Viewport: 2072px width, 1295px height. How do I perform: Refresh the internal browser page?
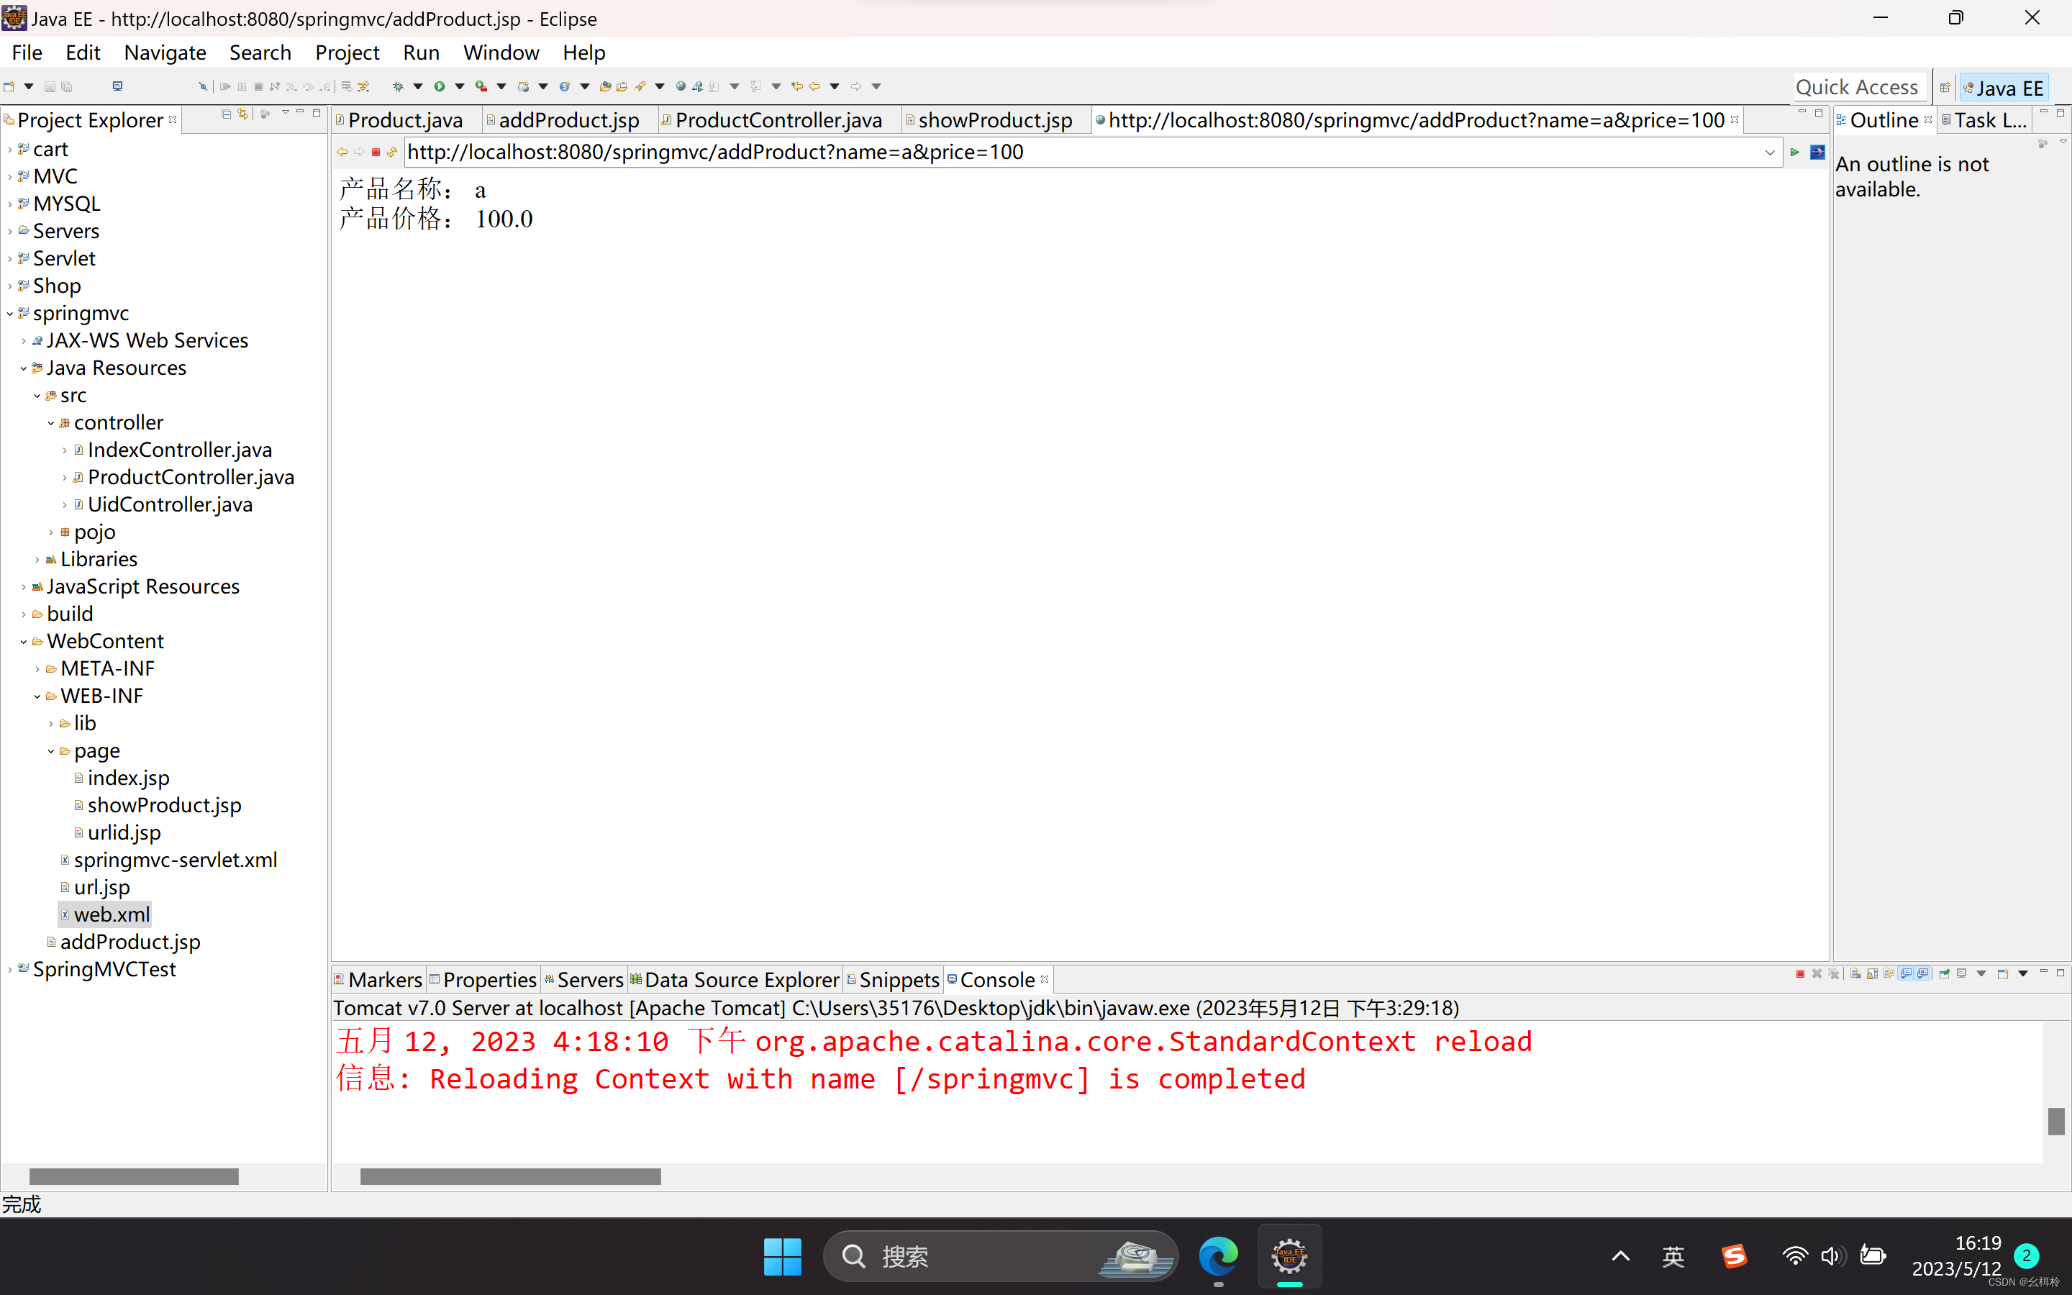392,153
